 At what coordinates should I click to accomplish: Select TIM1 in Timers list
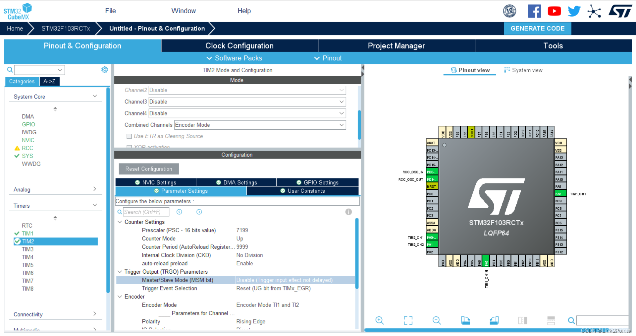click(27, 234)
